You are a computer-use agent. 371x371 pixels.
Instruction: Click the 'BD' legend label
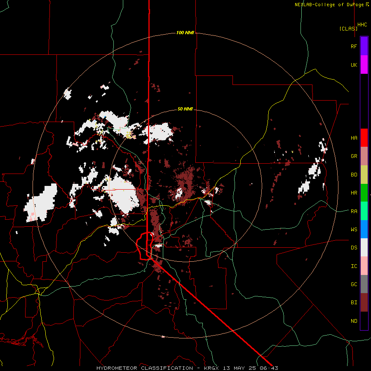(x=354, y=175)
